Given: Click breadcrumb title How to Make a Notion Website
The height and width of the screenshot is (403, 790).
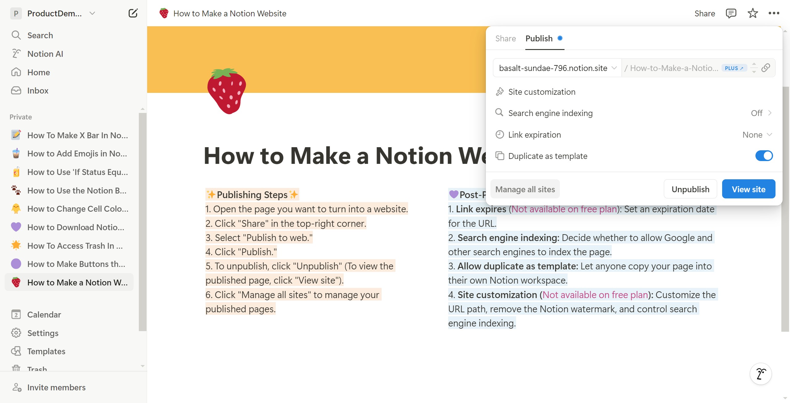Looking at the screenshot, I should tap(230, 13).
